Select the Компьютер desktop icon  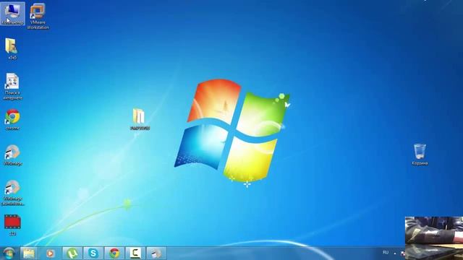12,14
